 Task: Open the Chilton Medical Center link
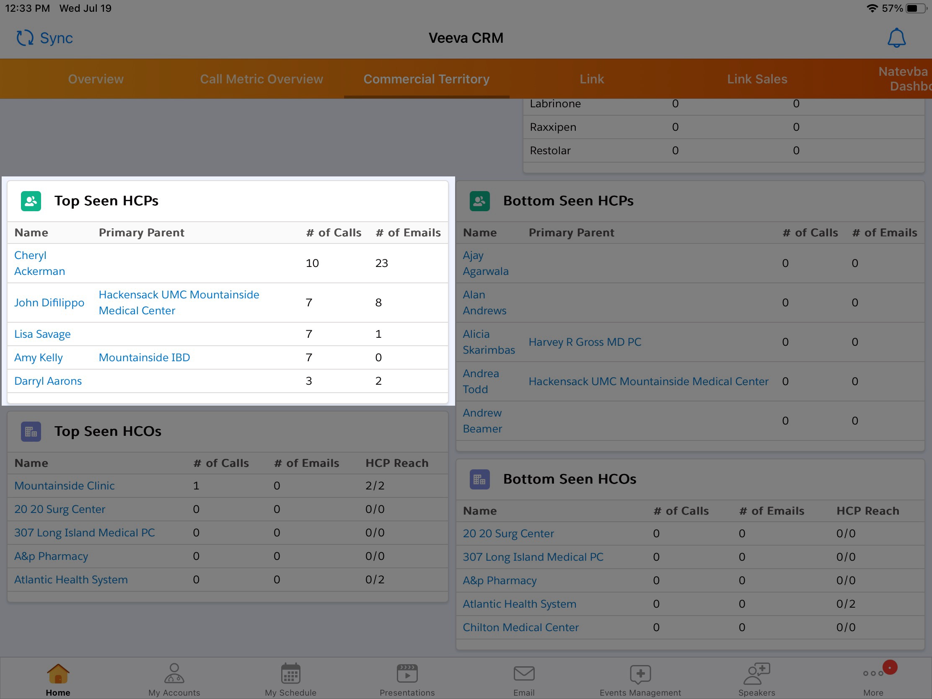(x=520, y=627)
